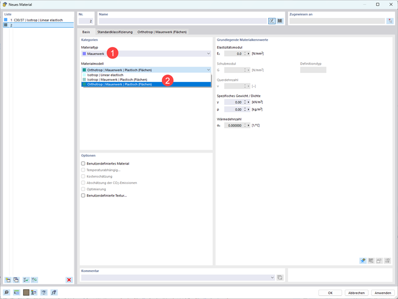Enable Benutzerdefiniertes Material checkbox
Image resolution: width=398 pixels, height=299 pixels.
83,164
